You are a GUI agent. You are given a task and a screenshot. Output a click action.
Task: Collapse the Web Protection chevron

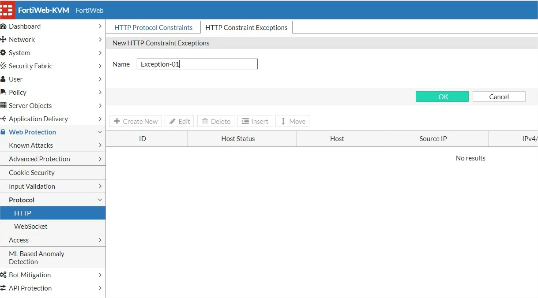click(100, 132)
